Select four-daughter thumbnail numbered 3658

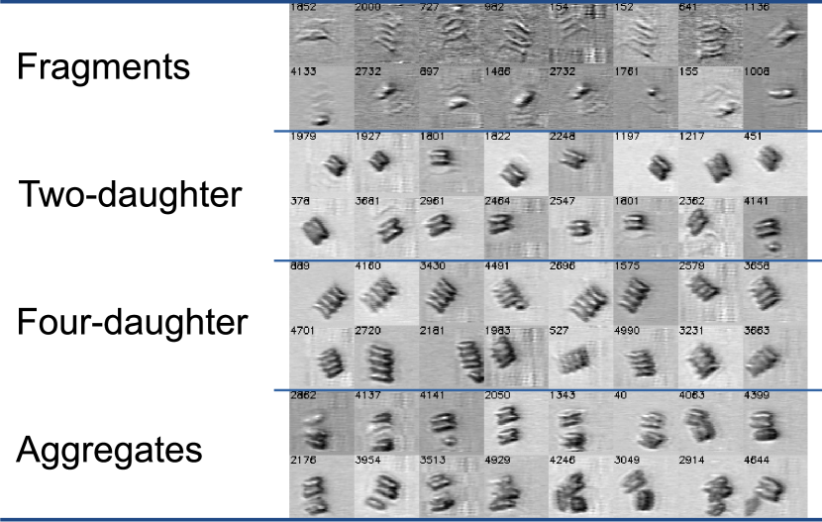tap(775, 293)
